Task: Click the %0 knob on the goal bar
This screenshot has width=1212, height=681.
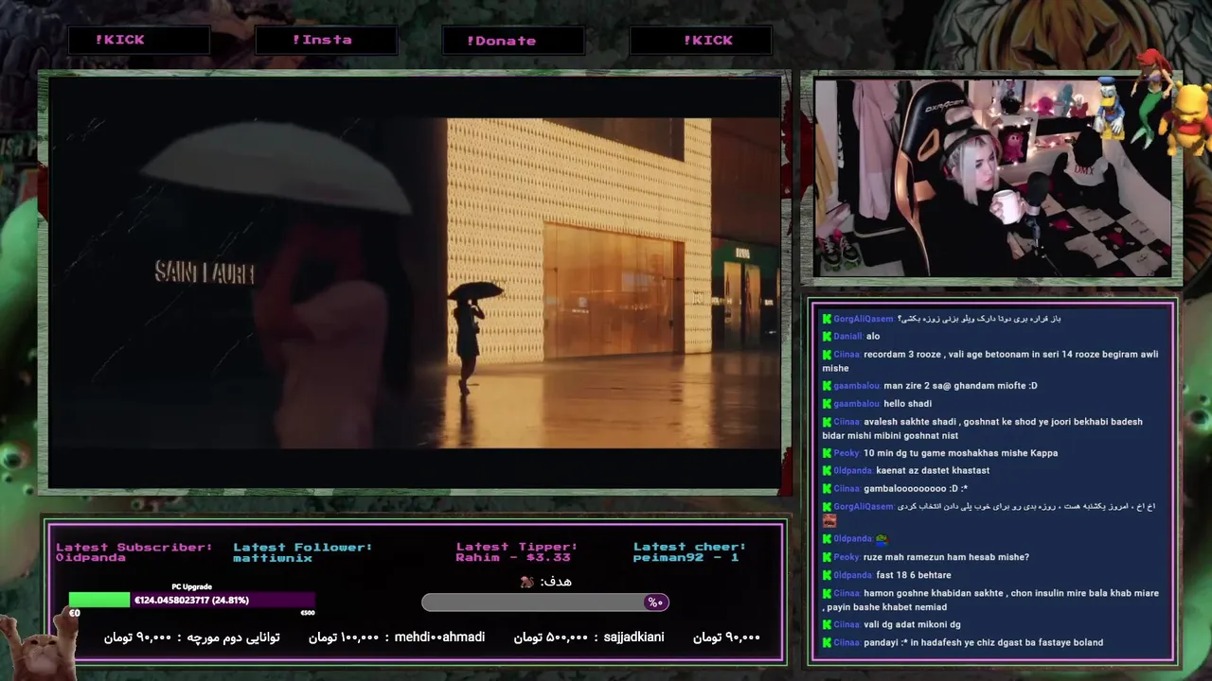Action: tap(656, 602)
